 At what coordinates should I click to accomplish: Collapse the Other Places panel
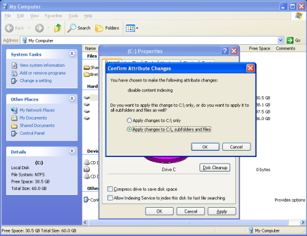tap(72, 99)
